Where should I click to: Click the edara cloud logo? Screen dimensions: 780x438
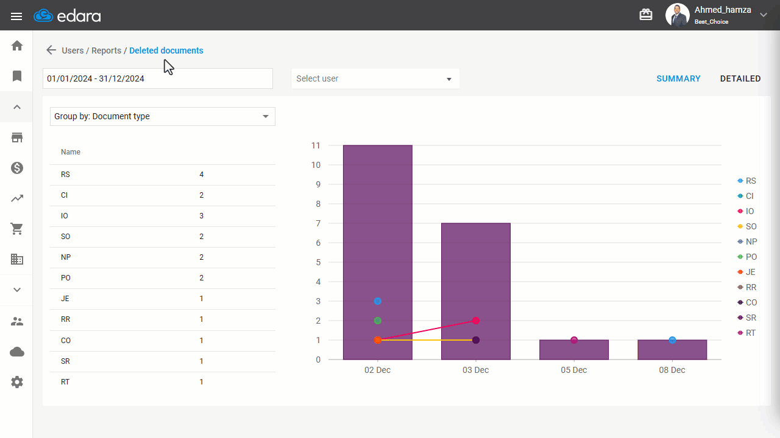tap(67, 16)
